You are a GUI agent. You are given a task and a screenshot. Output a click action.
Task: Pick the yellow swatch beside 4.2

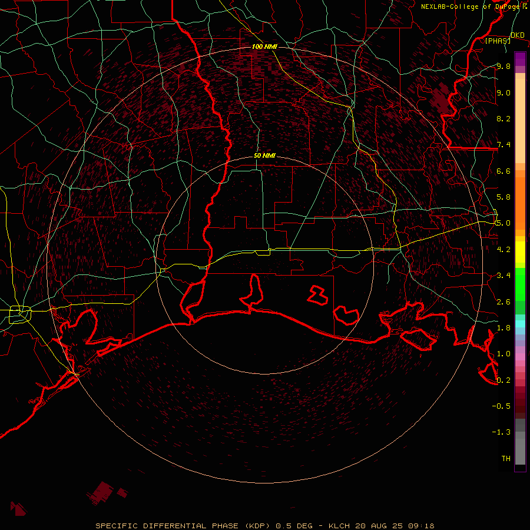coord(520,252)
